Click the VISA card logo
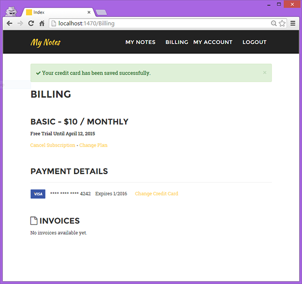Screen dimensions: 302x284 [38, 194]
